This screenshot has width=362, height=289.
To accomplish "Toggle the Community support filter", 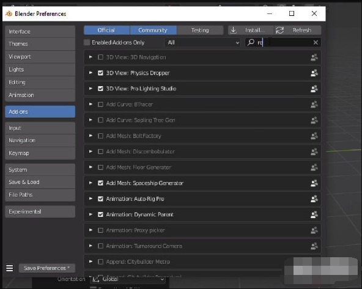I will (x=153, y=30).
